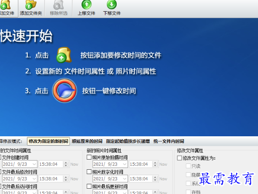Image resolution: width=258 pixels, height=194 pixels.
Task: Enable the 文件最后修改时间 checkbox
Action: pos(0,172)
